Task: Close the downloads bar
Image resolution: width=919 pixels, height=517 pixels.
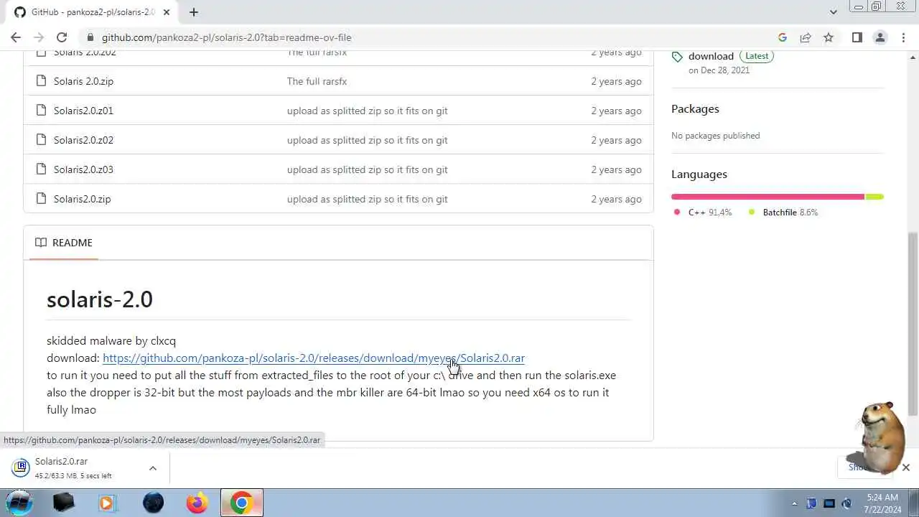Action: point(905,467)
